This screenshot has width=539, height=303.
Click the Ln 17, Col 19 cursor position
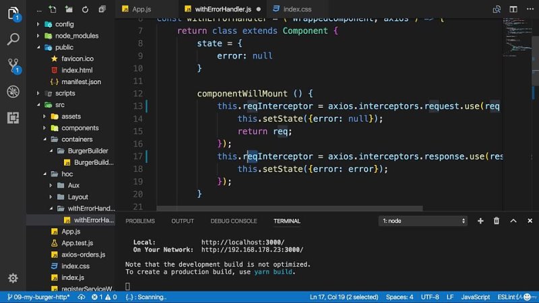point(344,297)
